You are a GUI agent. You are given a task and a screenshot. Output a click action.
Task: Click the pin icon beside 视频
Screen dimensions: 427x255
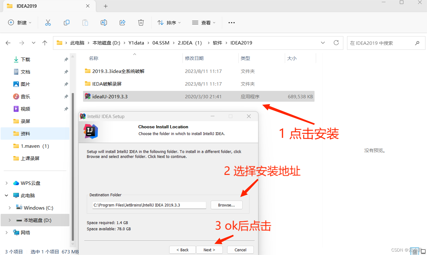point(66,109)
